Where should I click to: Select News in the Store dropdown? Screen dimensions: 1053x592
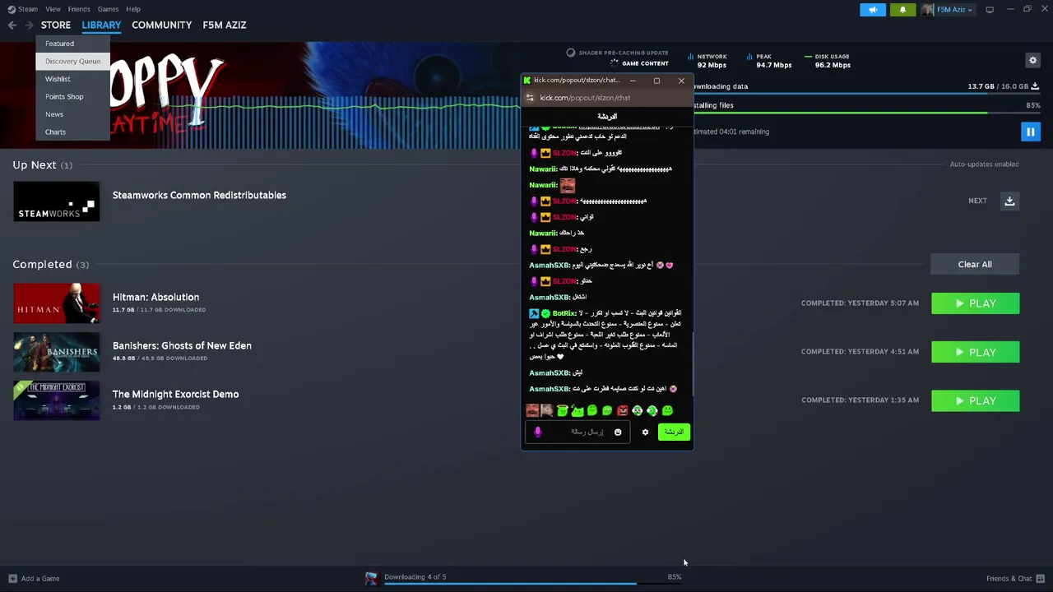click(72, 114)
